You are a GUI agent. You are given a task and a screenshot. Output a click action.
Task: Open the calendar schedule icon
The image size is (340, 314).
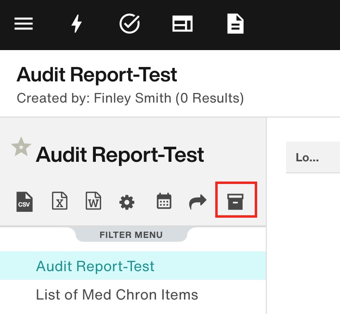coord(164,201)
